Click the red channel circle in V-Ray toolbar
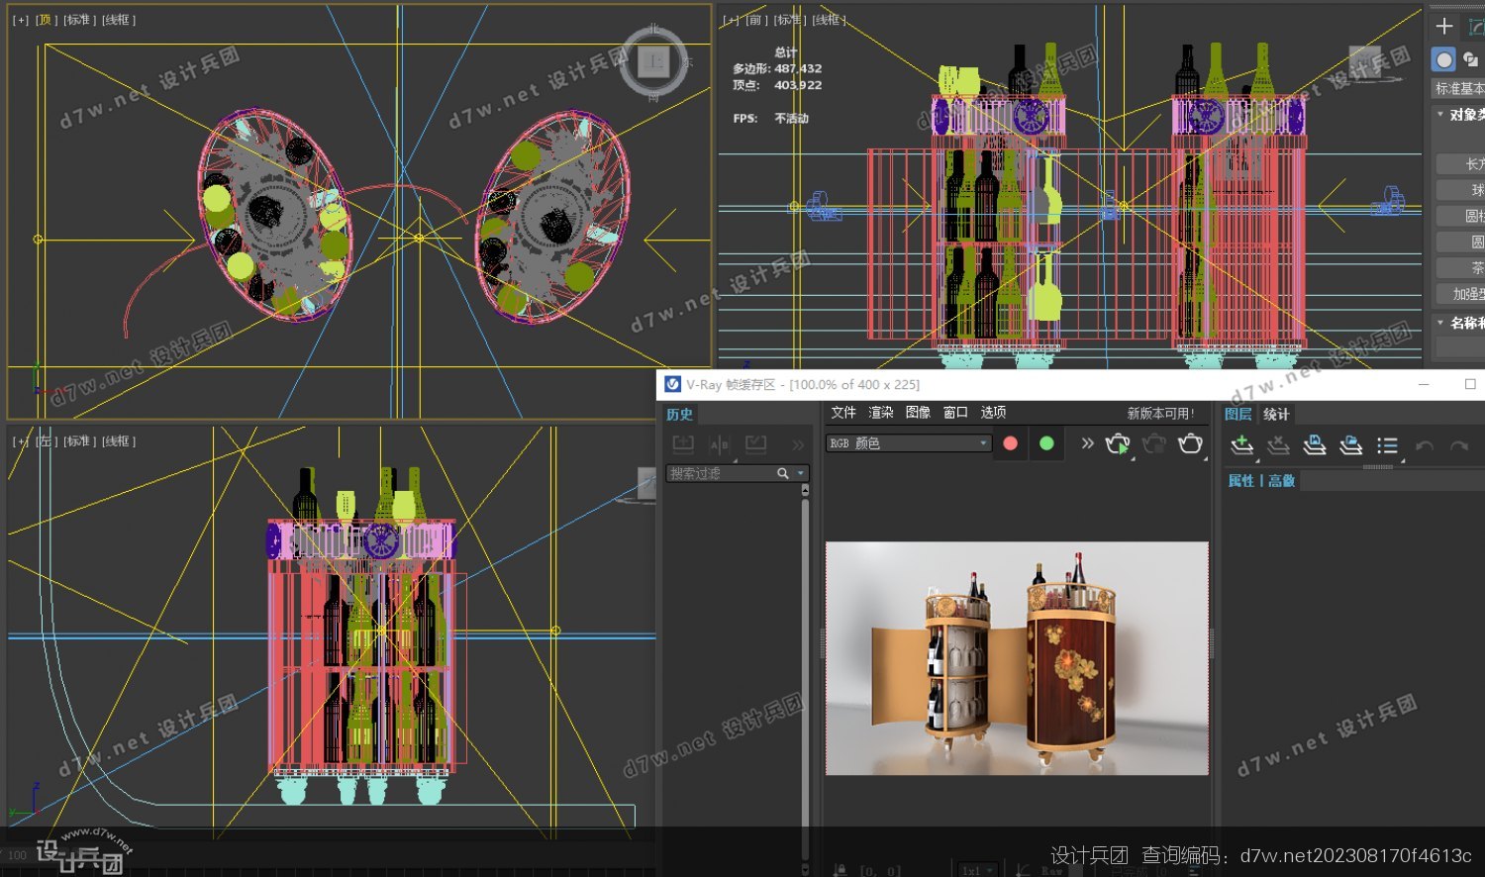Image resolution: width=1485 pixels, height=877 pixels. pos(1010,443)
